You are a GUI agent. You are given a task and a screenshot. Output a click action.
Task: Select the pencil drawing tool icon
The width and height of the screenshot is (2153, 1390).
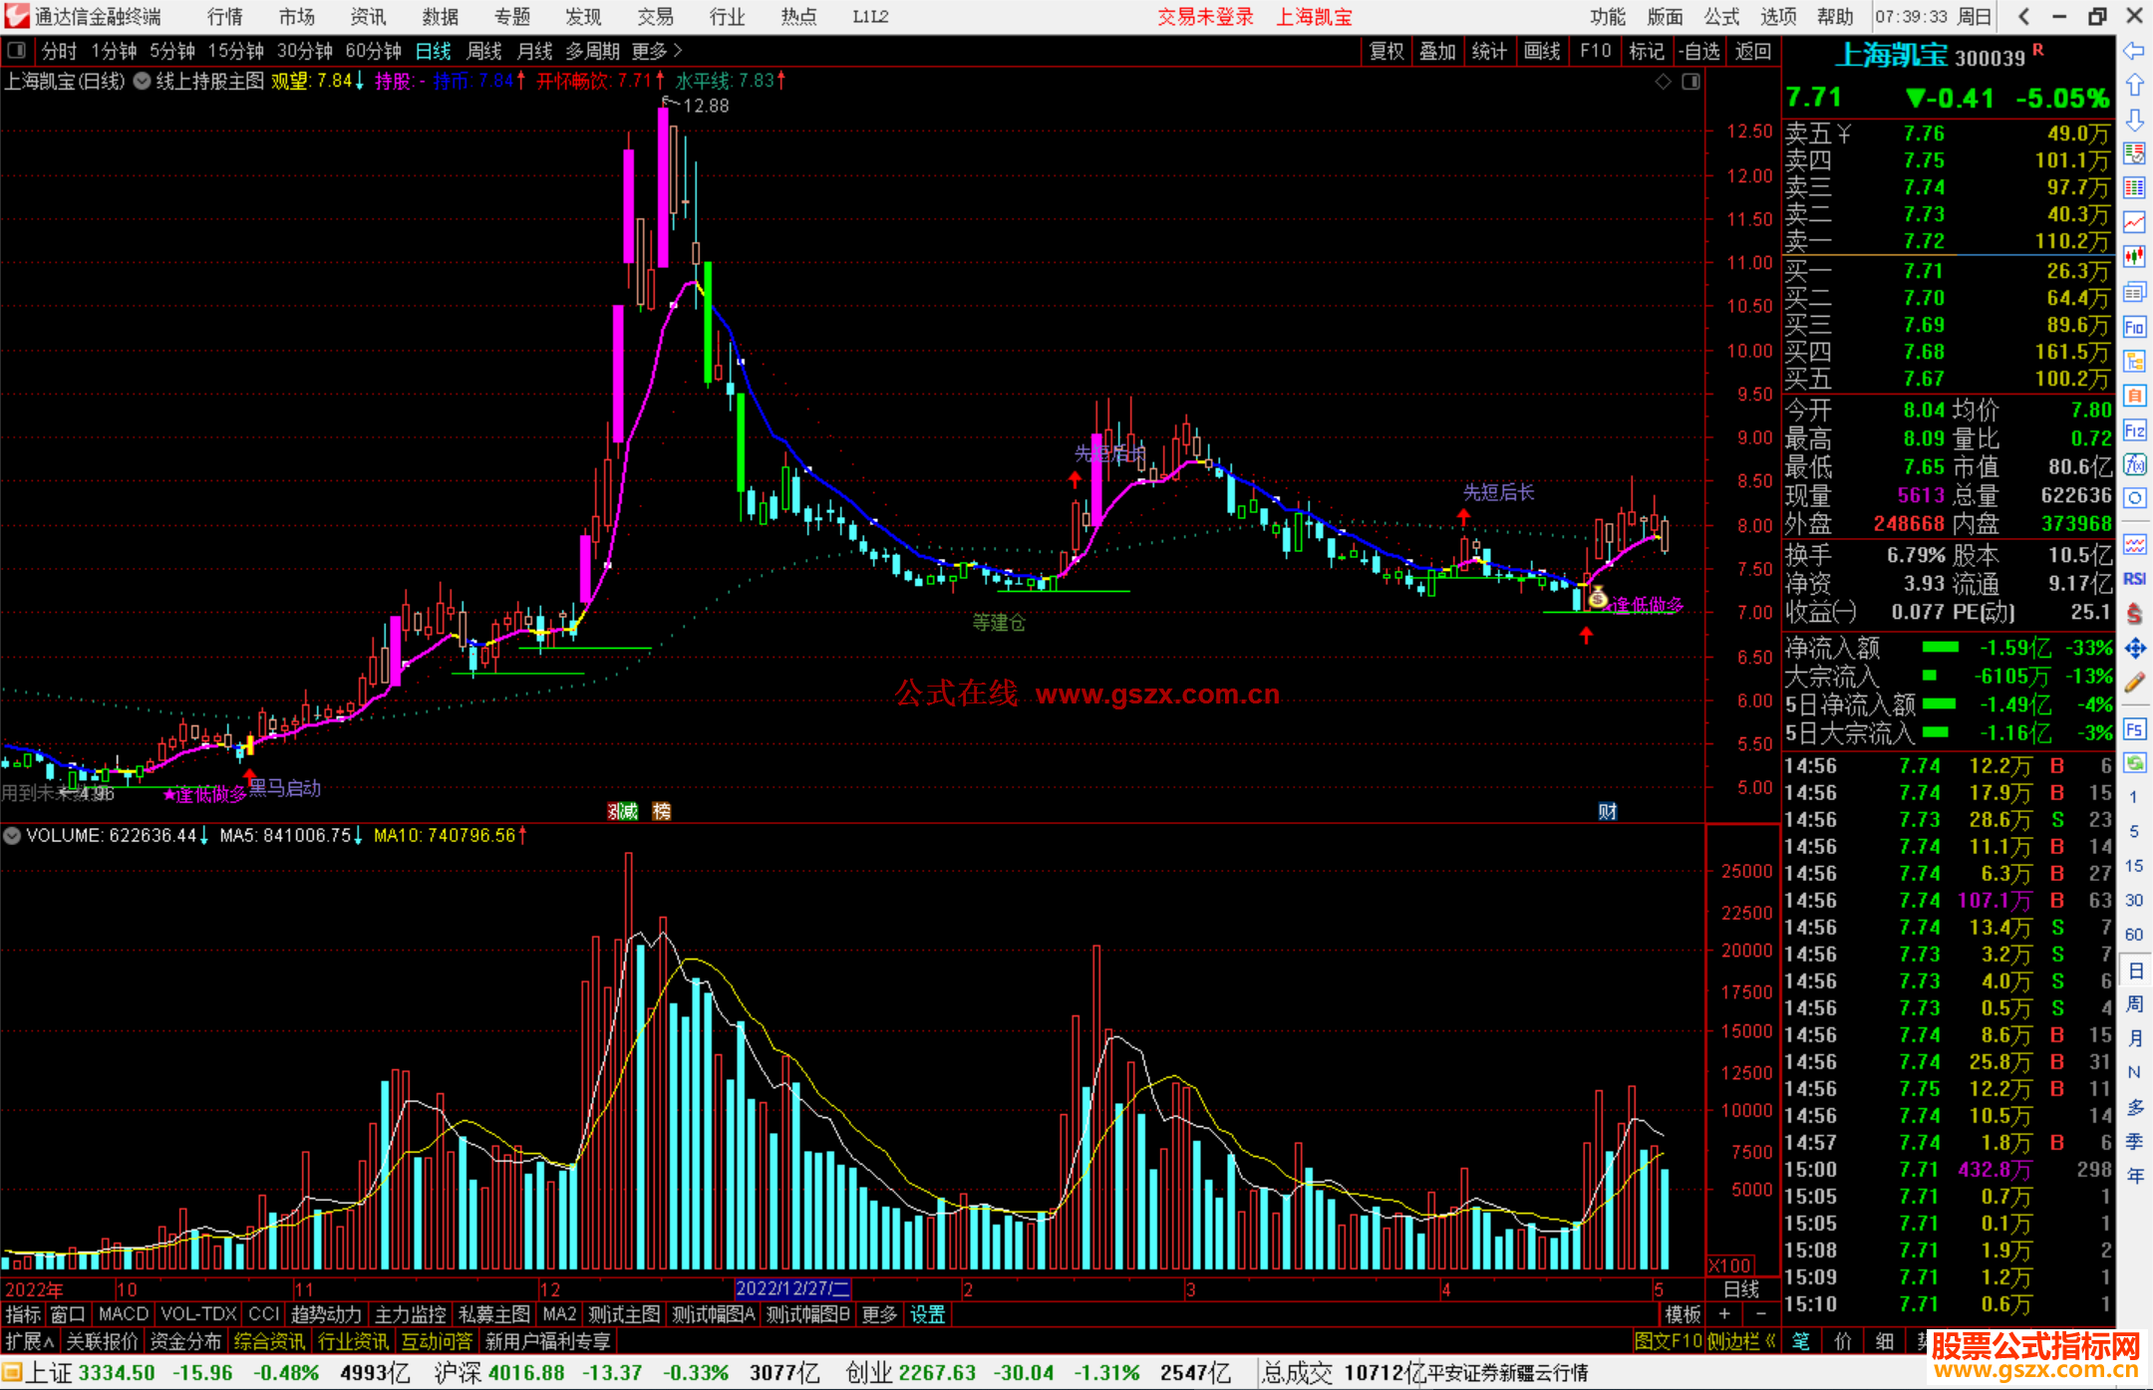[x=2134, y=683]
